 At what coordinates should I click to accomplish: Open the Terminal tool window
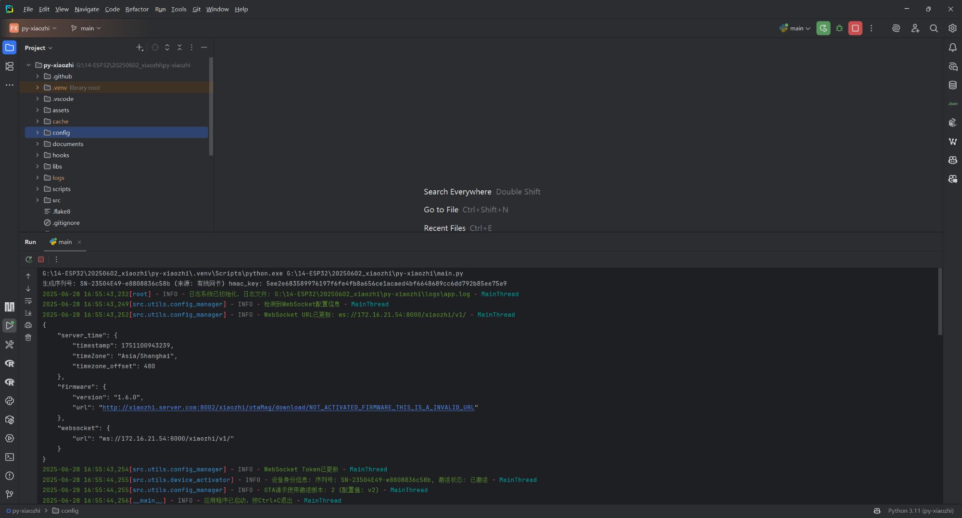pyautogui.click(x=9, y=457)
